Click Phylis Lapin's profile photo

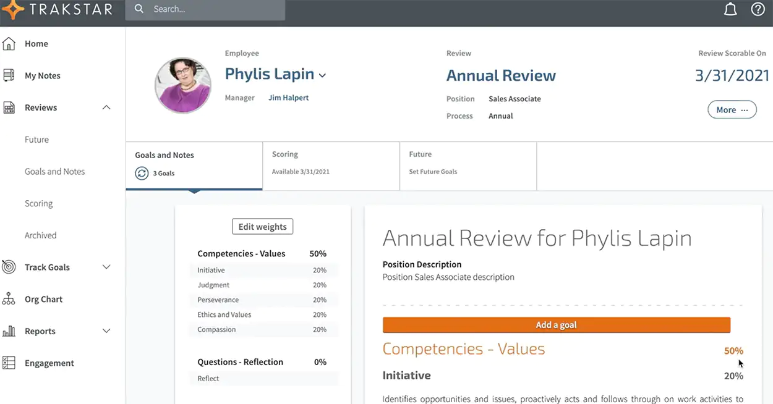point(183,85)
